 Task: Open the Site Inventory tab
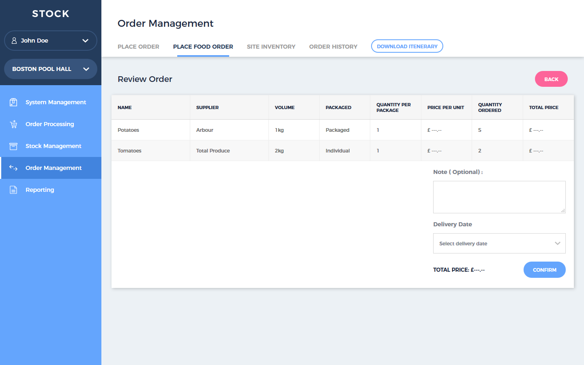[271, 47]
